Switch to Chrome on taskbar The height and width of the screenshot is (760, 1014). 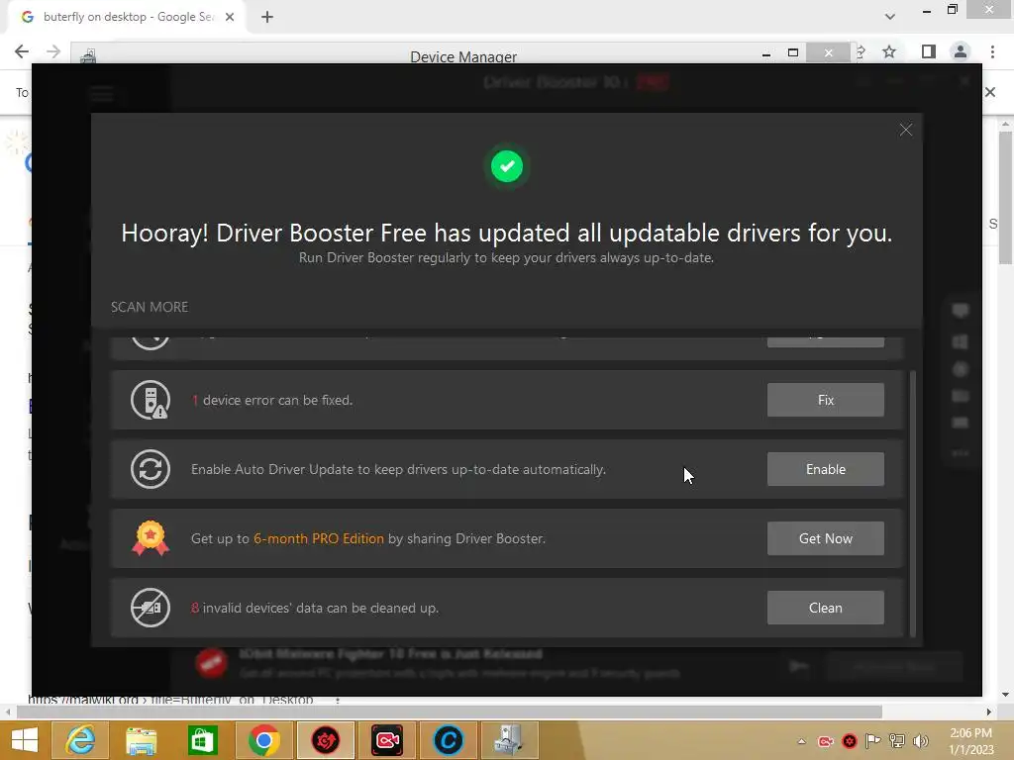(x=263, y=740)
